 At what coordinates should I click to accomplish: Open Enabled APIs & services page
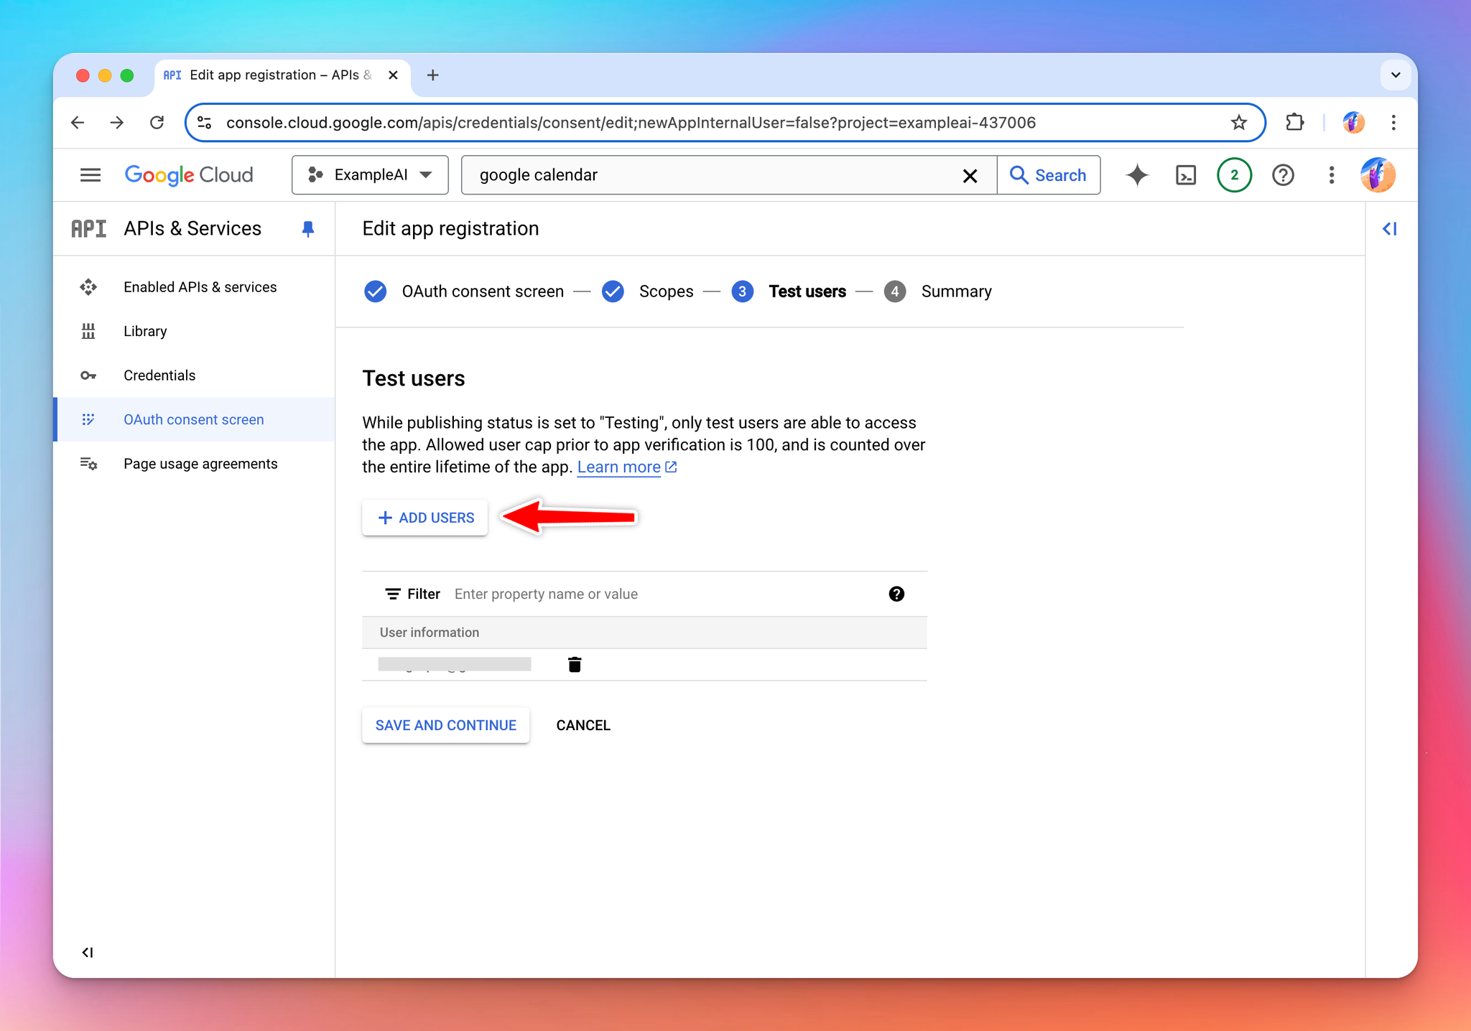pyautogui.click(x=200, y=287)
